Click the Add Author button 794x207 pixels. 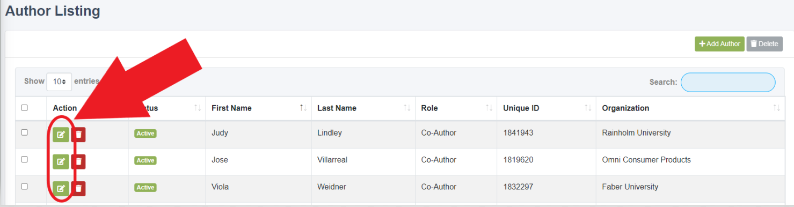point(719,44)
